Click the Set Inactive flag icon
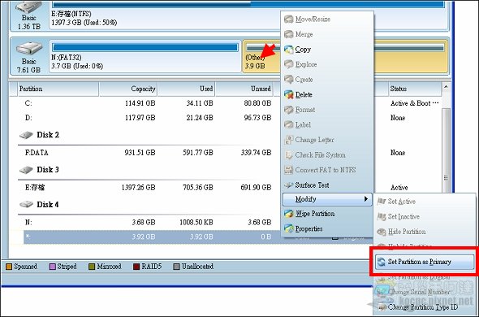The image size is (479, 317). (x=382, y=217)
